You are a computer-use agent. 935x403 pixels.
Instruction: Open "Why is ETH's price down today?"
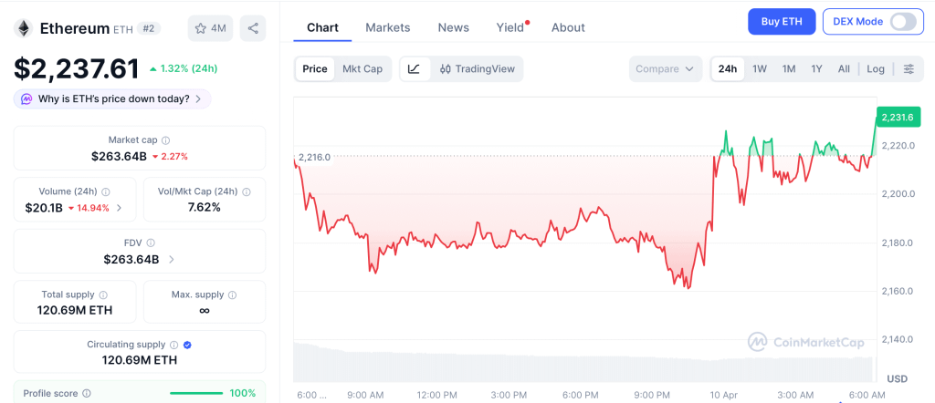(112, 98)
